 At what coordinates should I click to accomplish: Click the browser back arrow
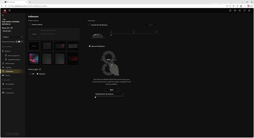2,6
